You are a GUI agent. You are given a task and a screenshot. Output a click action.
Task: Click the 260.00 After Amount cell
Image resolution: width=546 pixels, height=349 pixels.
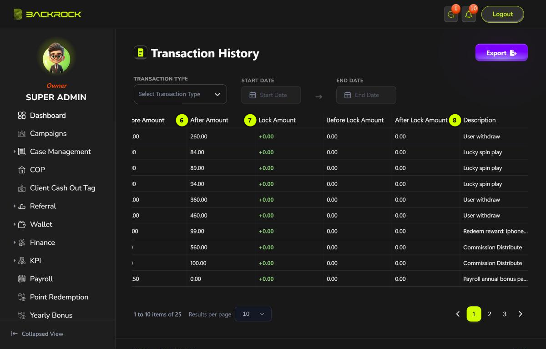(199, 137)
